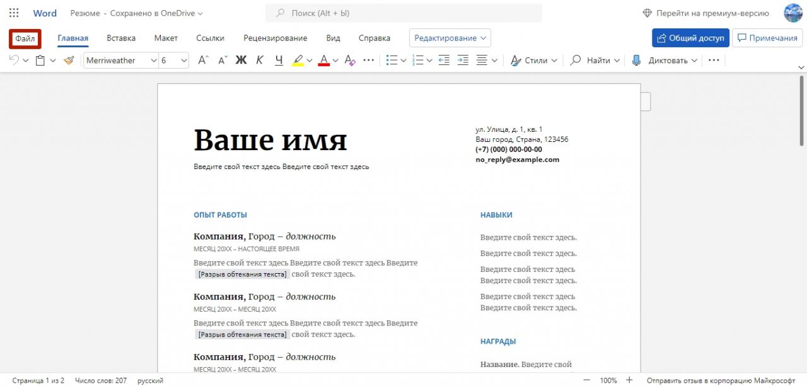
Task: Open the app launcher grid icon
Action: click(x=14, y=13)
